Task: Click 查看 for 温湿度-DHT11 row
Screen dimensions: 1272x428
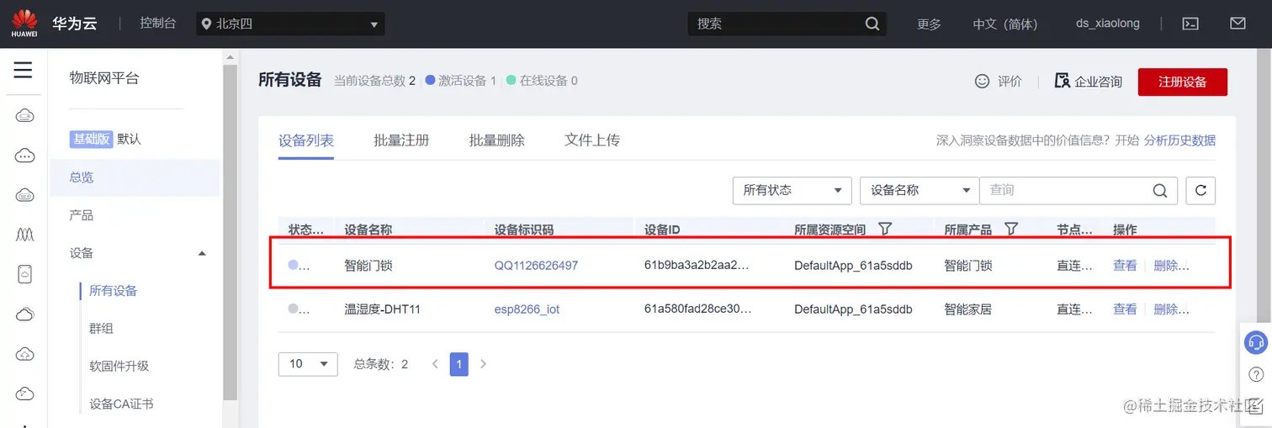Action: click(x=1125, y=309)
